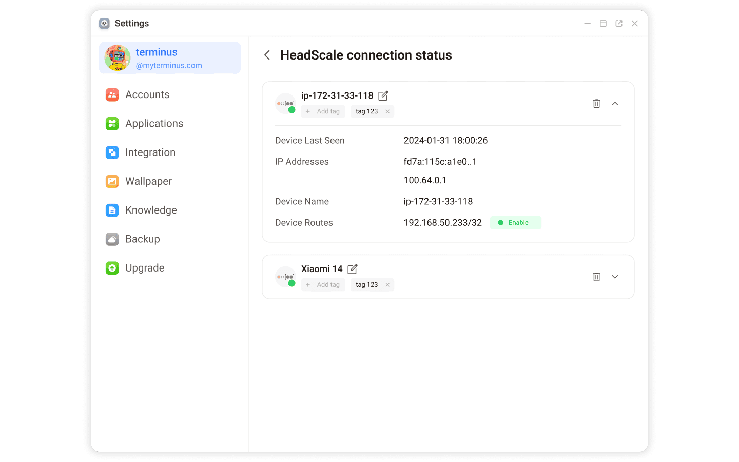Click the Xiaomi 14 device status icon
This screenshot has height=462, width=739.
coord(285,277)
